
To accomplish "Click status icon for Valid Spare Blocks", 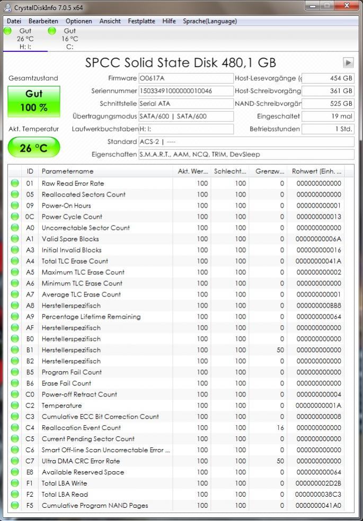I will click(x=15, y=239).
